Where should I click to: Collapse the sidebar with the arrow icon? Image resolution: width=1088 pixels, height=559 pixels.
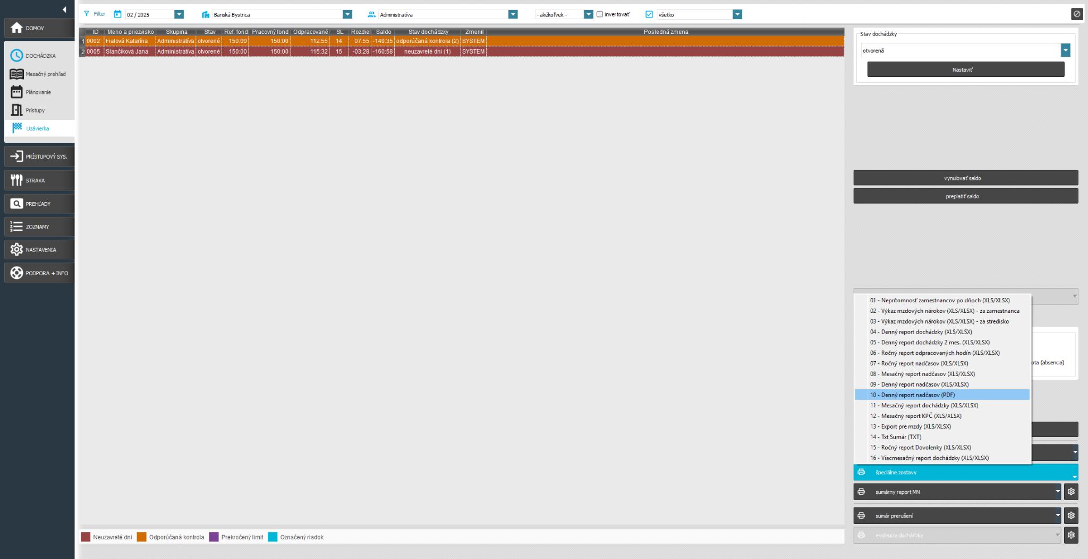click(x=64, y=10)
